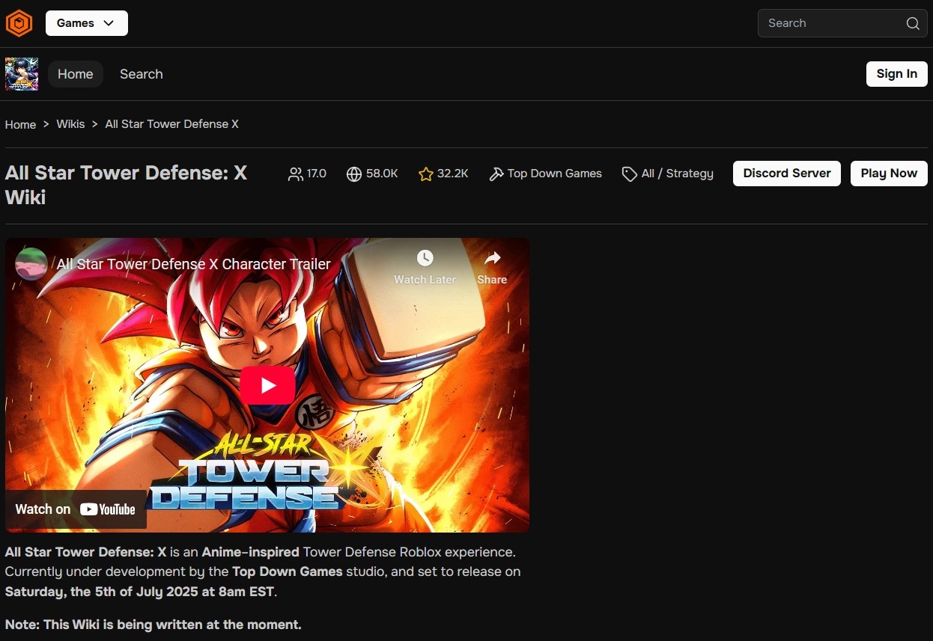The image size is (933, 641).
Task: Click the star favorites icon showing 32.2K
Action: click(x=425, y=173)
